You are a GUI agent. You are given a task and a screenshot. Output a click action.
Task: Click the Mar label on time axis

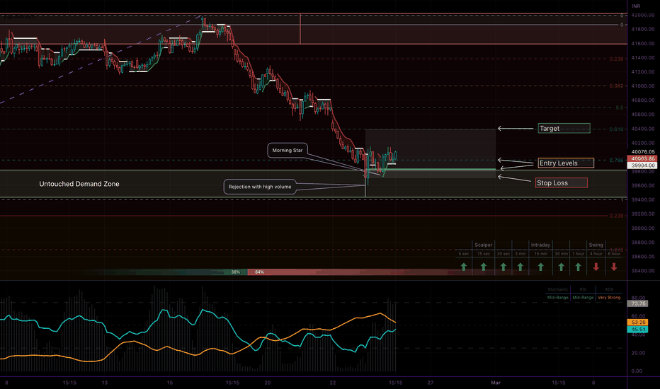click(x=496, y=383)
